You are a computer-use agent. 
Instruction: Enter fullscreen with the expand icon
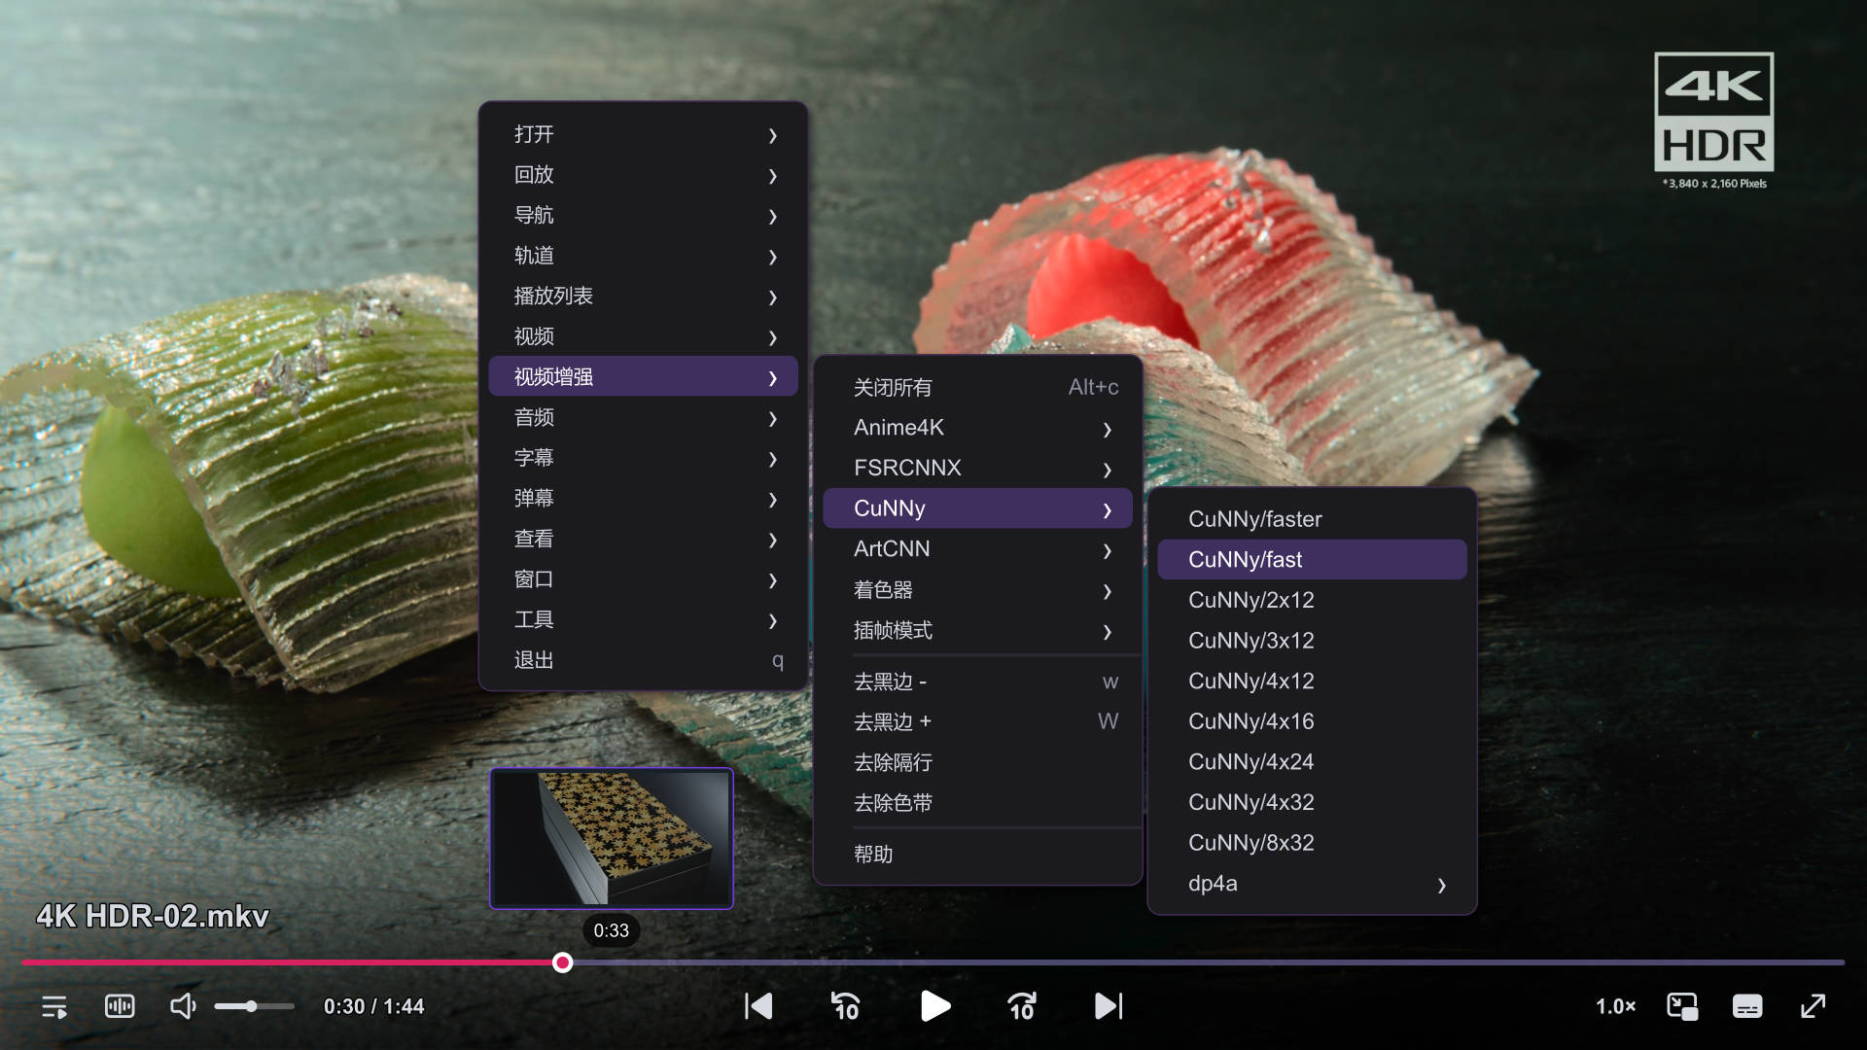1813,1006
